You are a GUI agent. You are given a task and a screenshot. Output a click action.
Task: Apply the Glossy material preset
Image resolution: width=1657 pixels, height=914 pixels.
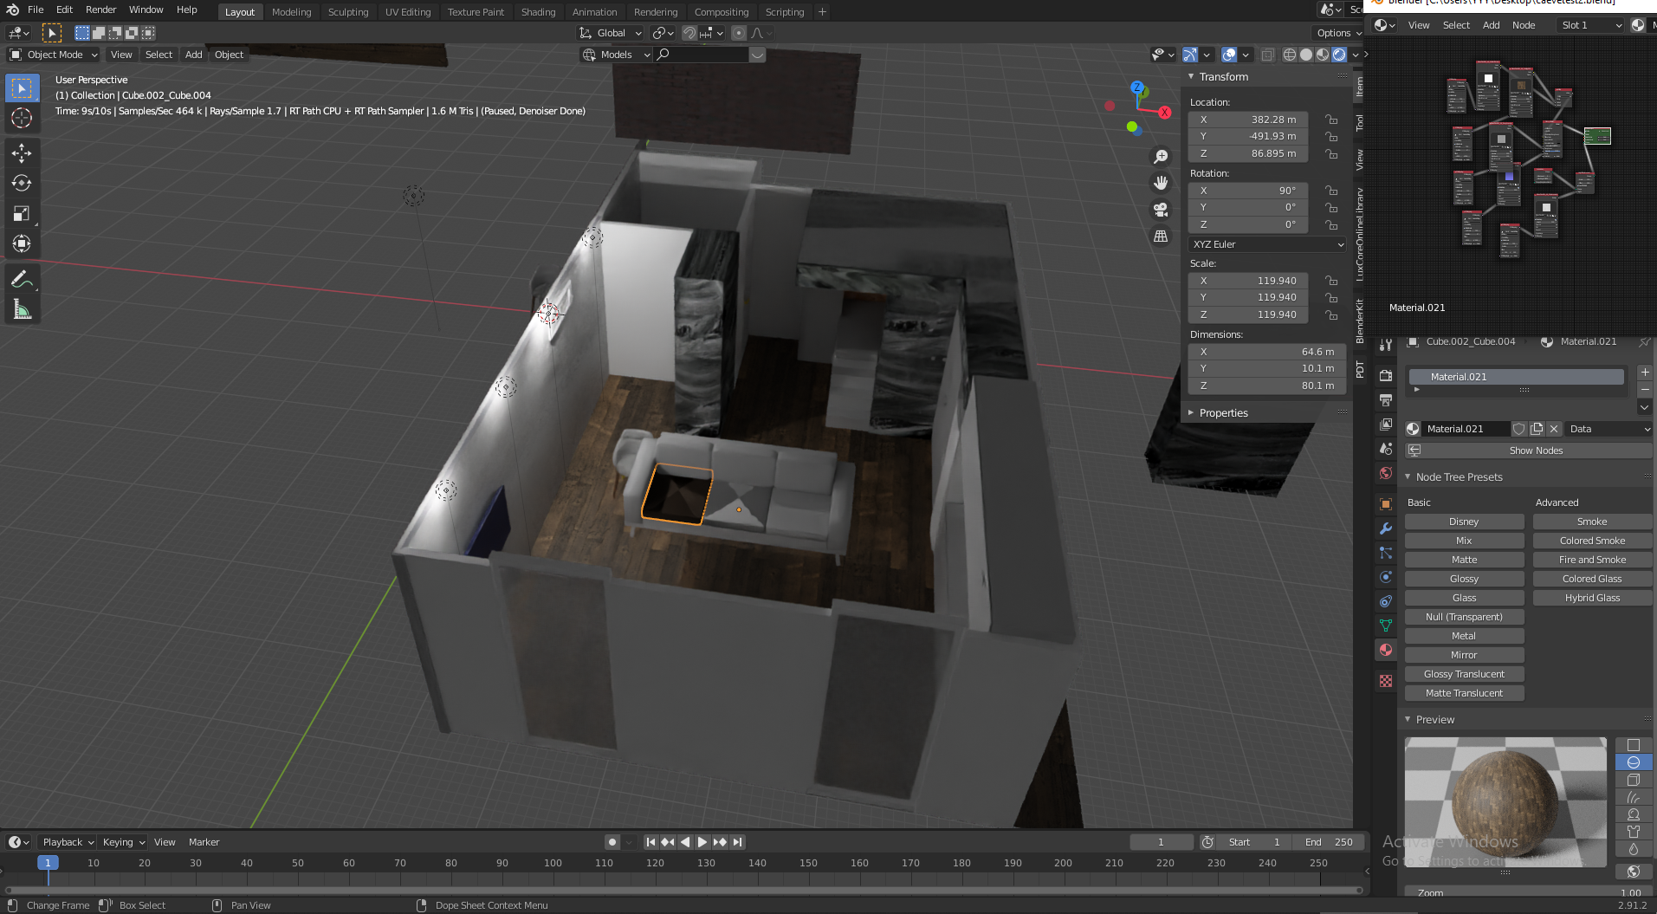coord(1464,579)
